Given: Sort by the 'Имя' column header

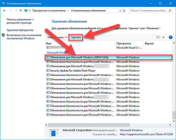Looking at the screenshot, I should (48, 43).
